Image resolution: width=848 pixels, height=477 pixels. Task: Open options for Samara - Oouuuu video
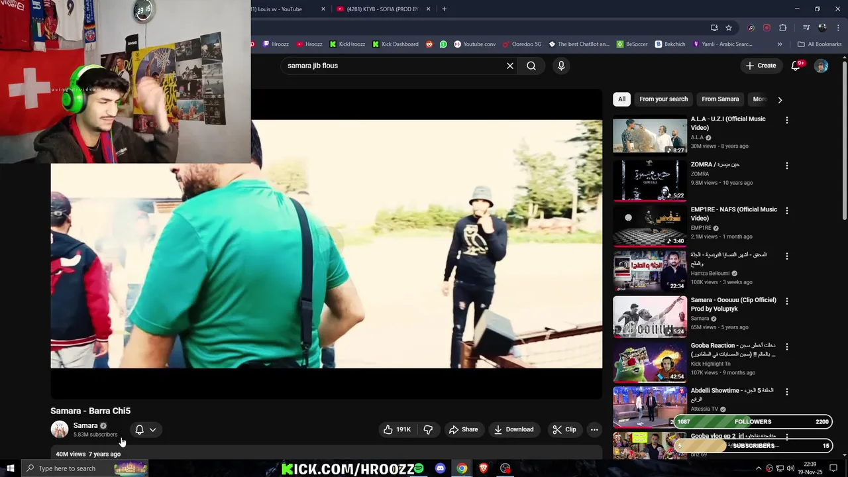click(x=786, y=301)
